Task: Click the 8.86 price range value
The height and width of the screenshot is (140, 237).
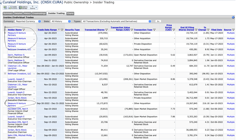Action: [173, 79]
